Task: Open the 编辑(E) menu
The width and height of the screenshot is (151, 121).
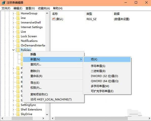Action: [x=18, y=9]
